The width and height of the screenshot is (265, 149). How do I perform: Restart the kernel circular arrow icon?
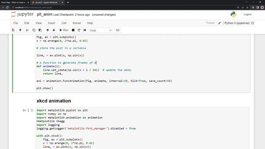(x=79, y=30)
